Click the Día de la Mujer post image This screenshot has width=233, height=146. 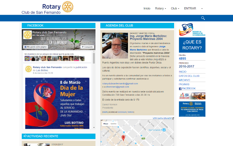click(x=57, y=103)
